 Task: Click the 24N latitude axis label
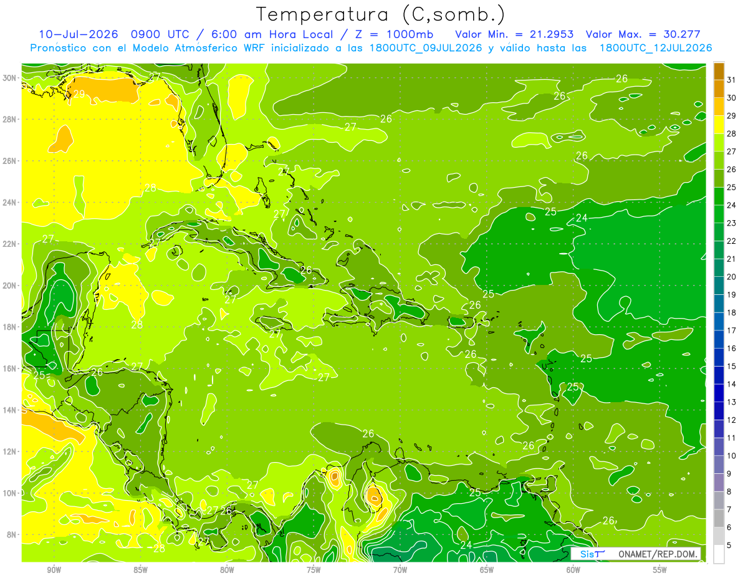tap(9, 202)
